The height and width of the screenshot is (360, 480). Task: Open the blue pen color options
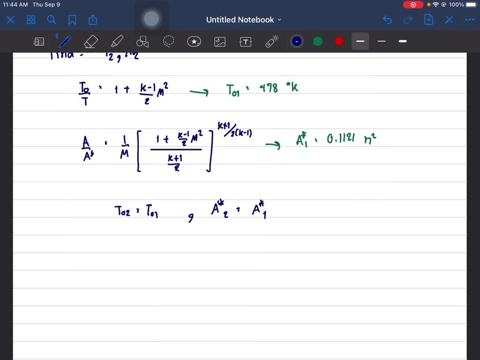296,41
